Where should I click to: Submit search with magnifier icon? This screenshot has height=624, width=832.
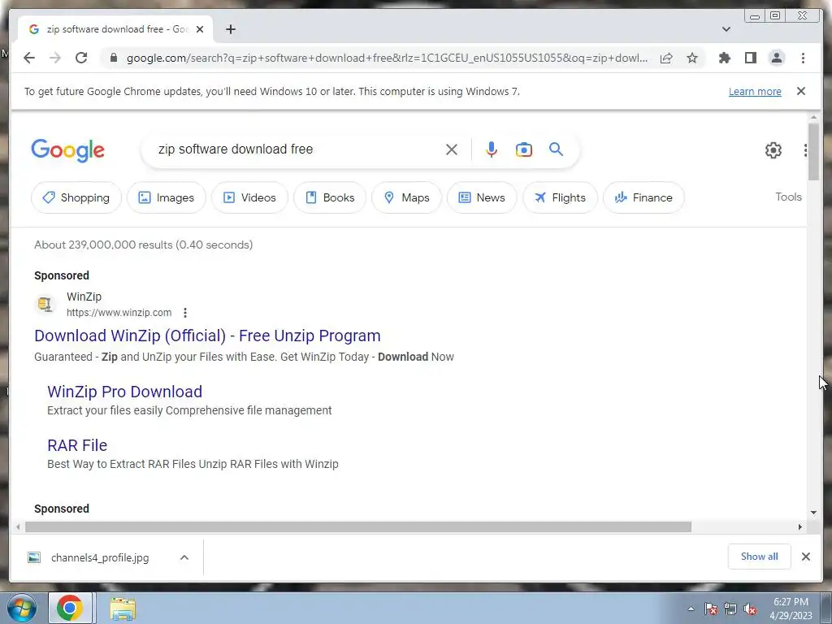[x=556, y=149]
